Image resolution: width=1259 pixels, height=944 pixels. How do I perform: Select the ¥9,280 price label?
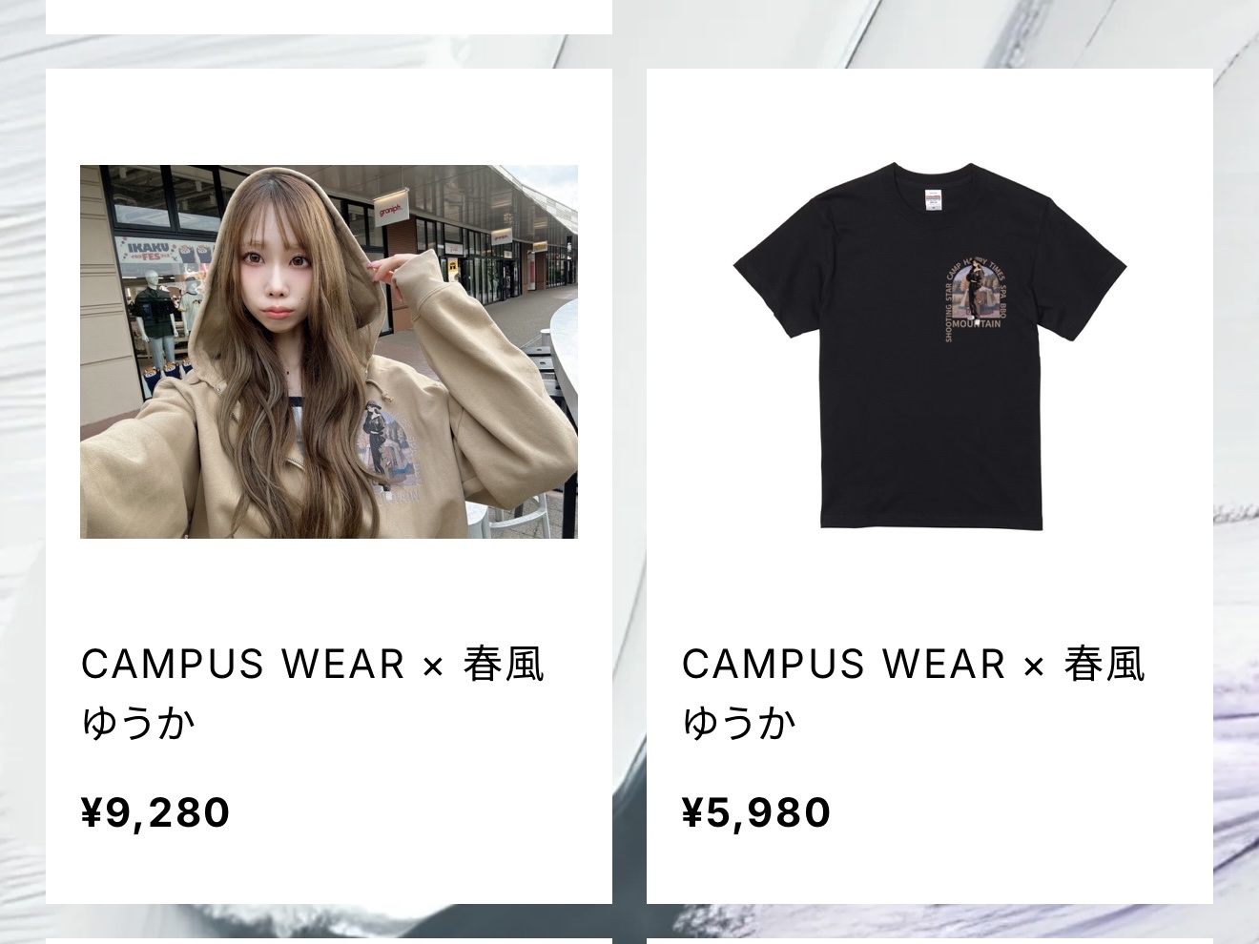(155, 812)
